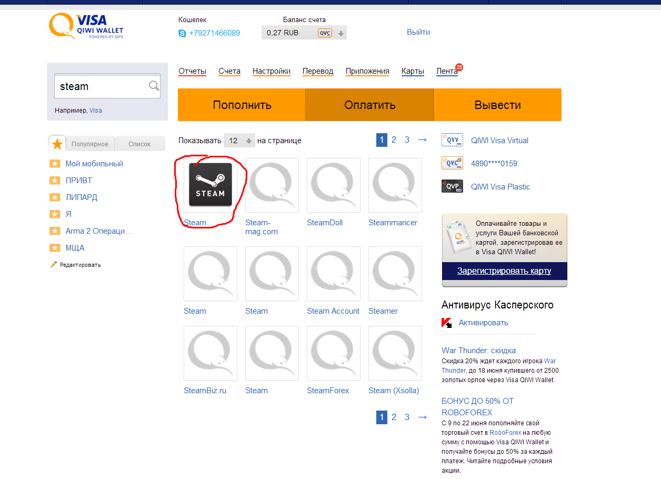Go to page 2 in bottom pagination
Screen dimensions: 661x479
point(394,417)
